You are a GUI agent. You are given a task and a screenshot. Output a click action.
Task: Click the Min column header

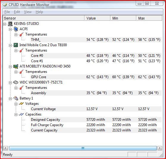pos(123,18)
